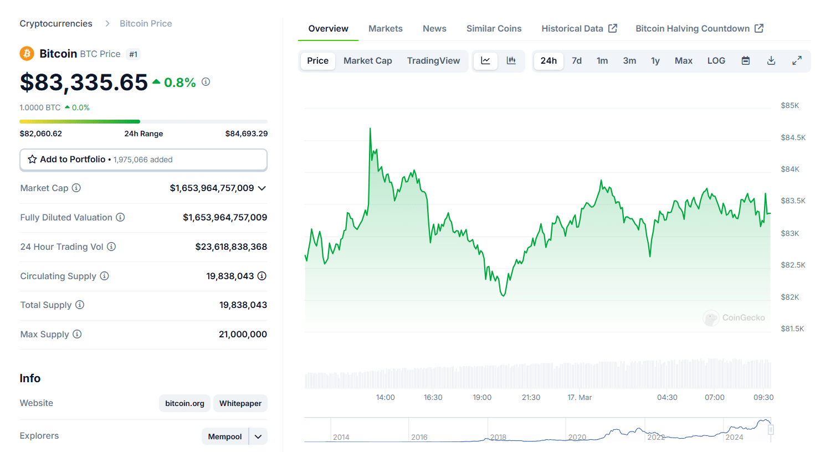Click the star icon in Add to Portfolio
The image size is (815, 452).
click(x=32, y=160)
